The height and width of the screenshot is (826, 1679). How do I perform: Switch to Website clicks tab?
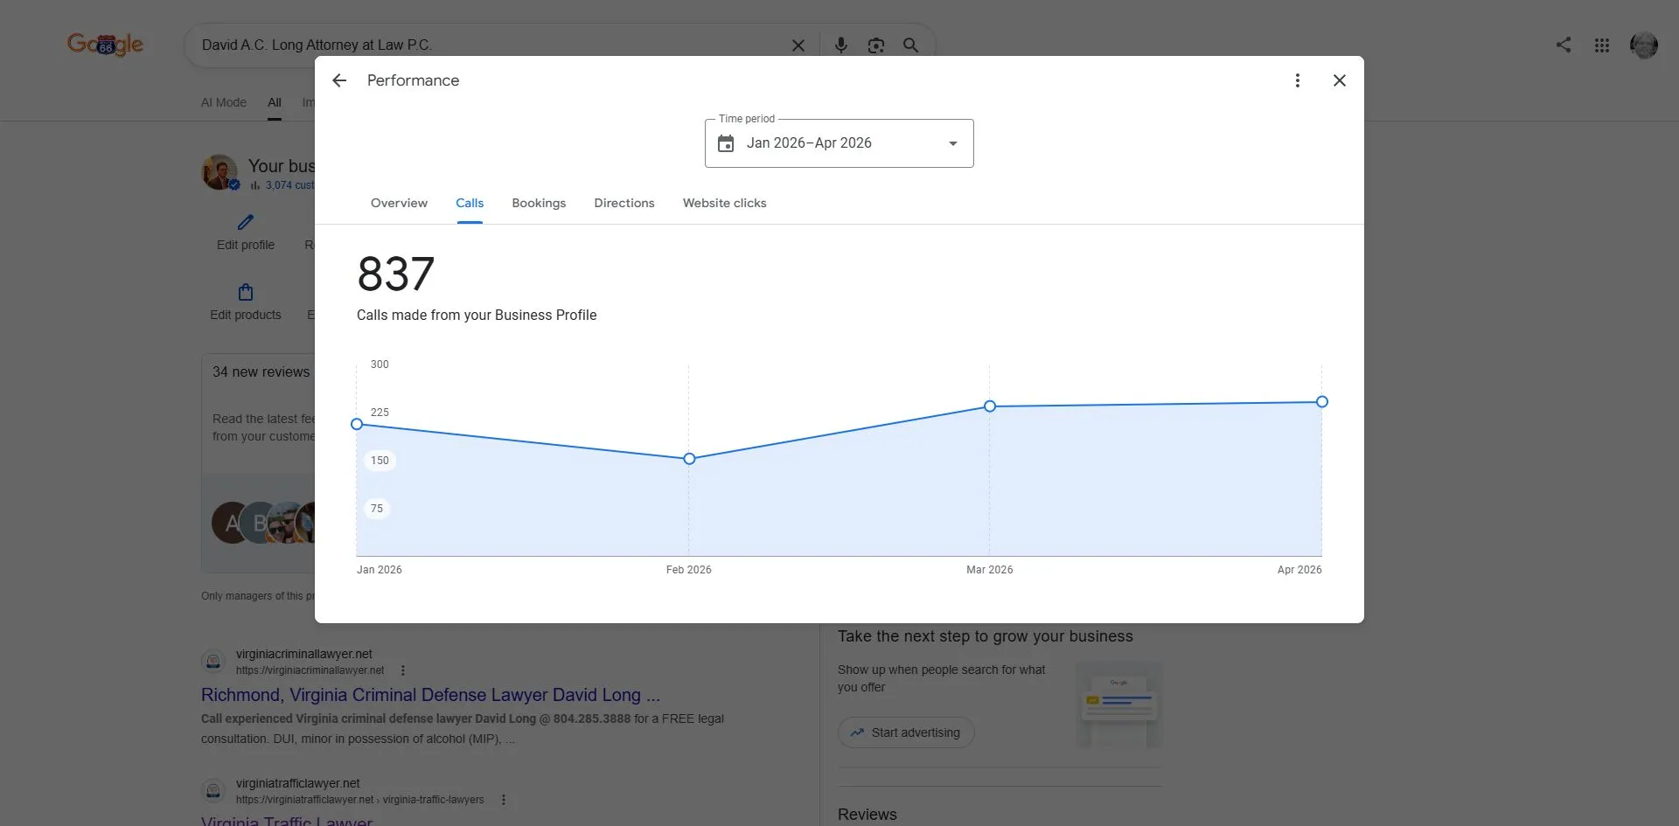[724, 203]
